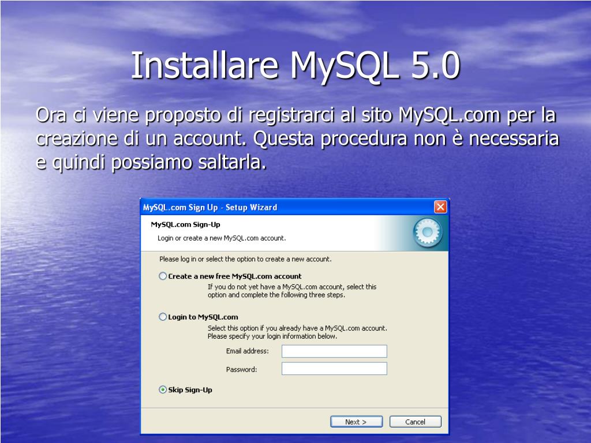
Task: Click the Next > button
Action: point(356,422)
